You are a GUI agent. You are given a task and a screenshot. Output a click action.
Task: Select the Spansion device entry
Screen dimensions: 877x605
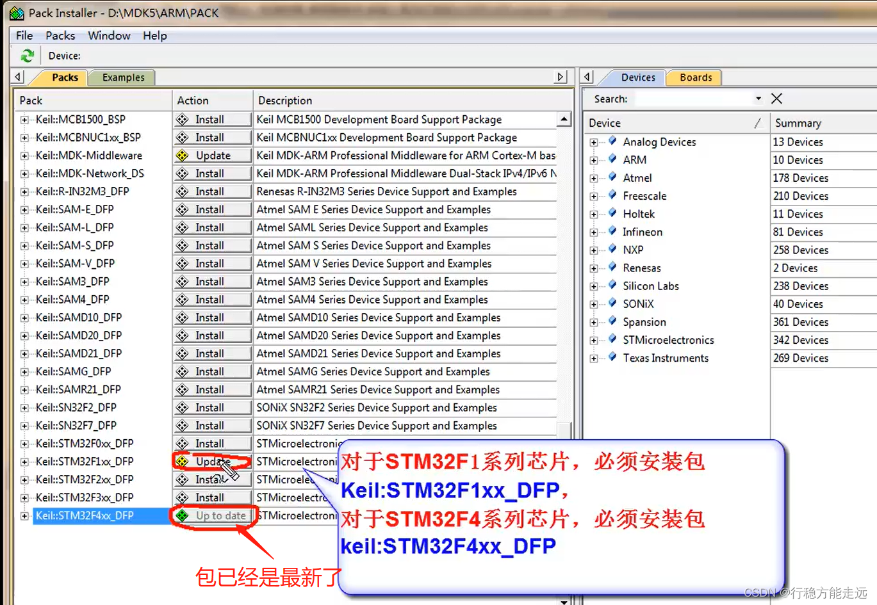644,321
